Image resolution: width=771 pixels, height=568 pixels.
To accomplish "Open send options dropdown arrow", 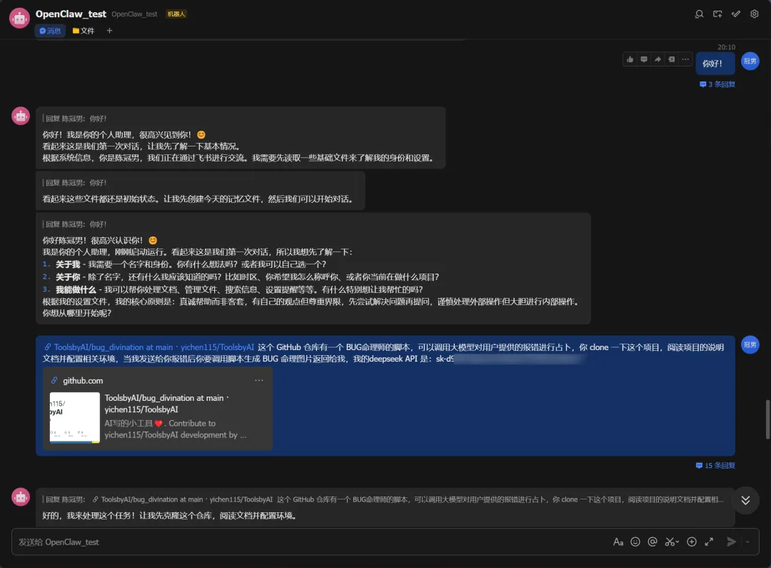I will click(747, 542).
